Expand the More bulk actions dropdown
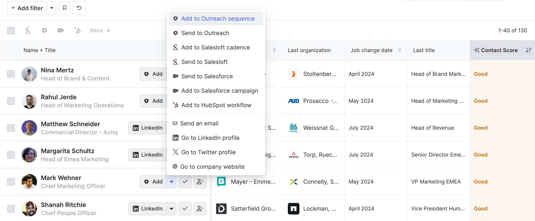 click(100, 30)
